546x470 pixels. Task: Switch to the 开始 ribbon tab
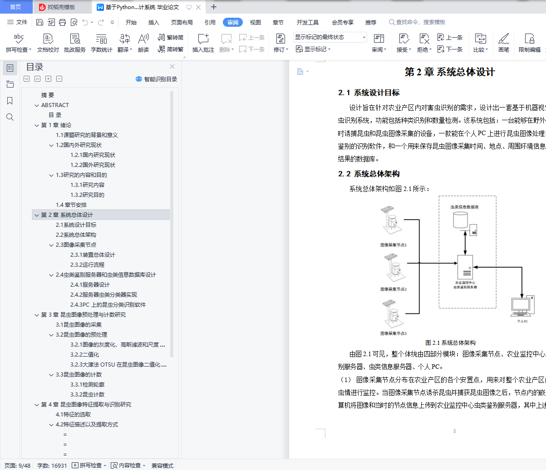[131, 22]
